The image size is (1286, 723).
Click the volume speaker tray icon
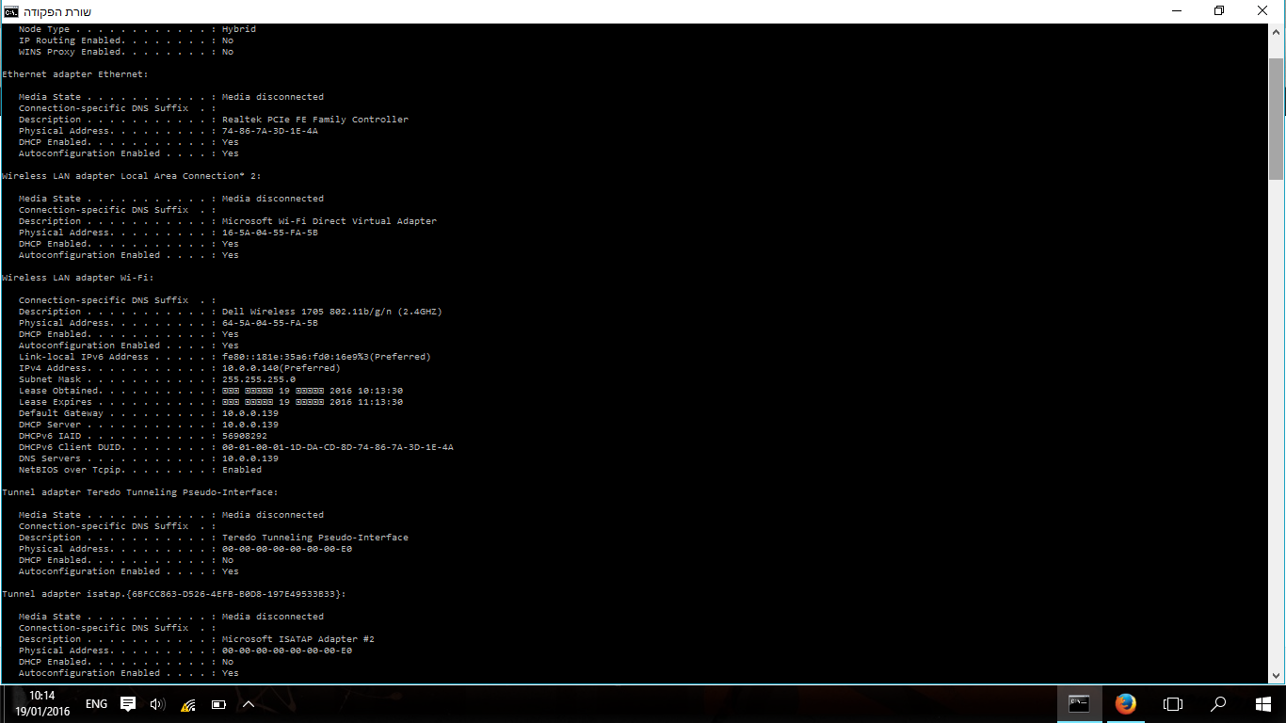pos(157,703)
